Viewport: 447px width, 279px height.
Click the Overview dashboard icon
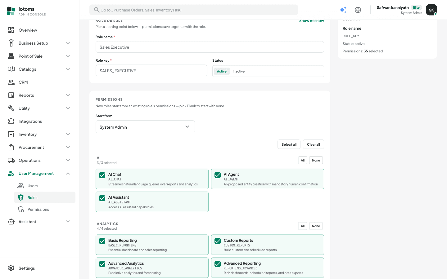point(11,30)
